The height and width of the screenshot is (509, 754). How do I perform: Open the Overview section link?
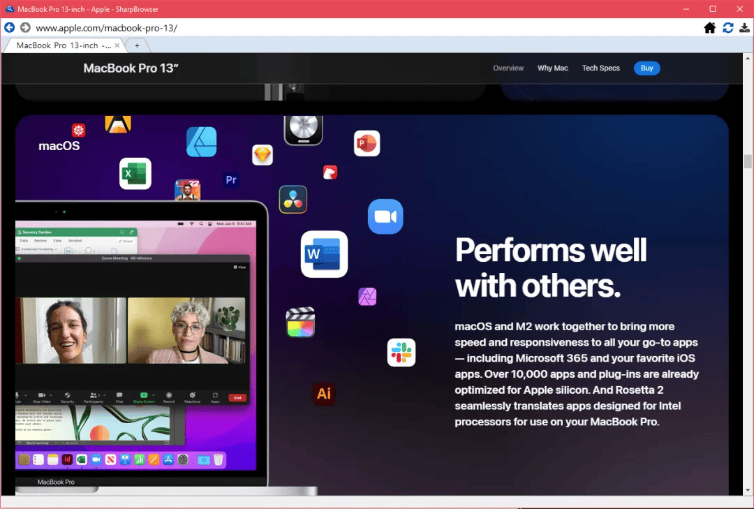(x=508, y=68)
